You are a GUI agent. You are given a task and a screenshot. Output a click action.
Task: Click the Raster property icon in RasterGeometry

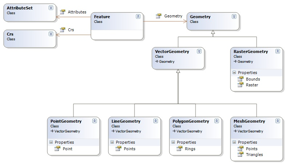pyautogui.click(x=240, y=85)
